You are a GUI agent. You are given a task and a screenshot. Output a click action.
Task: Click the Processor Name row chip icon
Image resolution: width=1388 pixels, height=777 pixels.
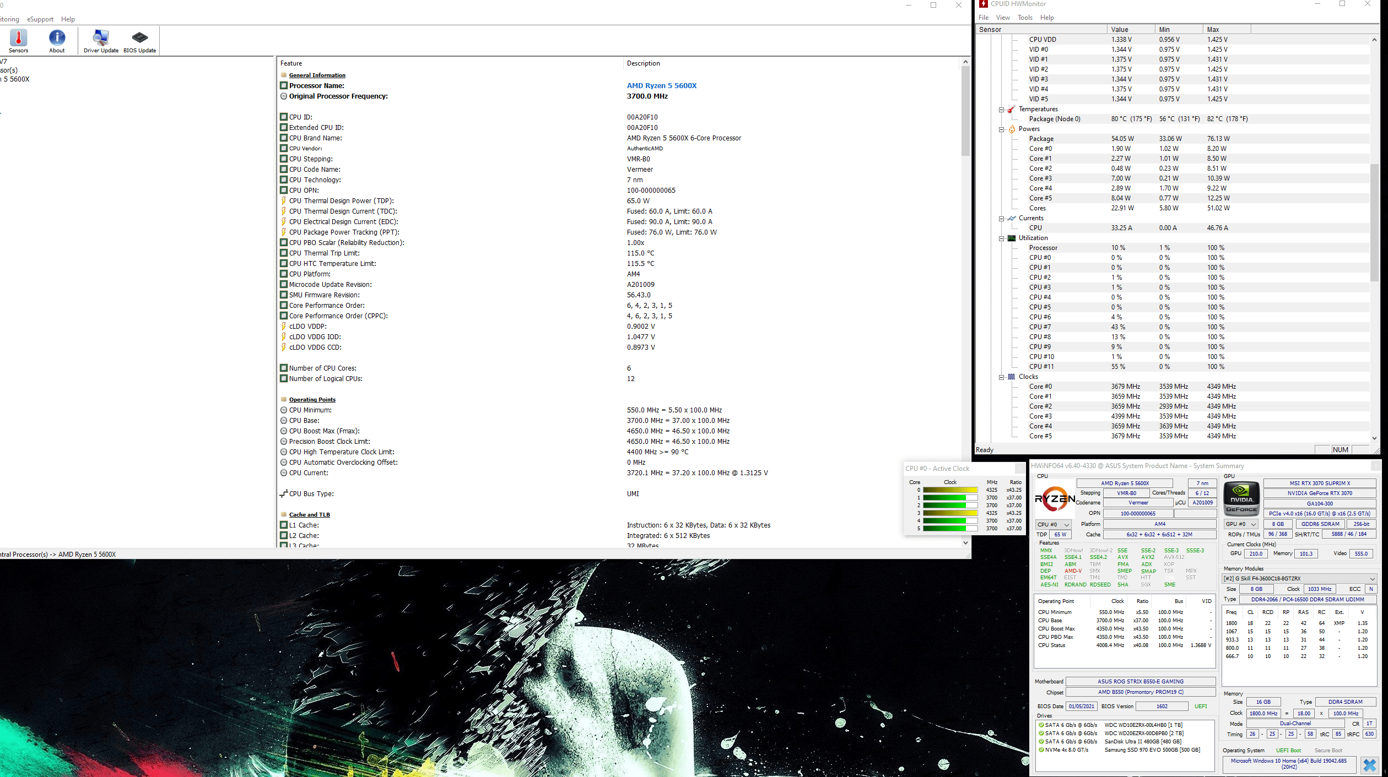tap(284, 86)
